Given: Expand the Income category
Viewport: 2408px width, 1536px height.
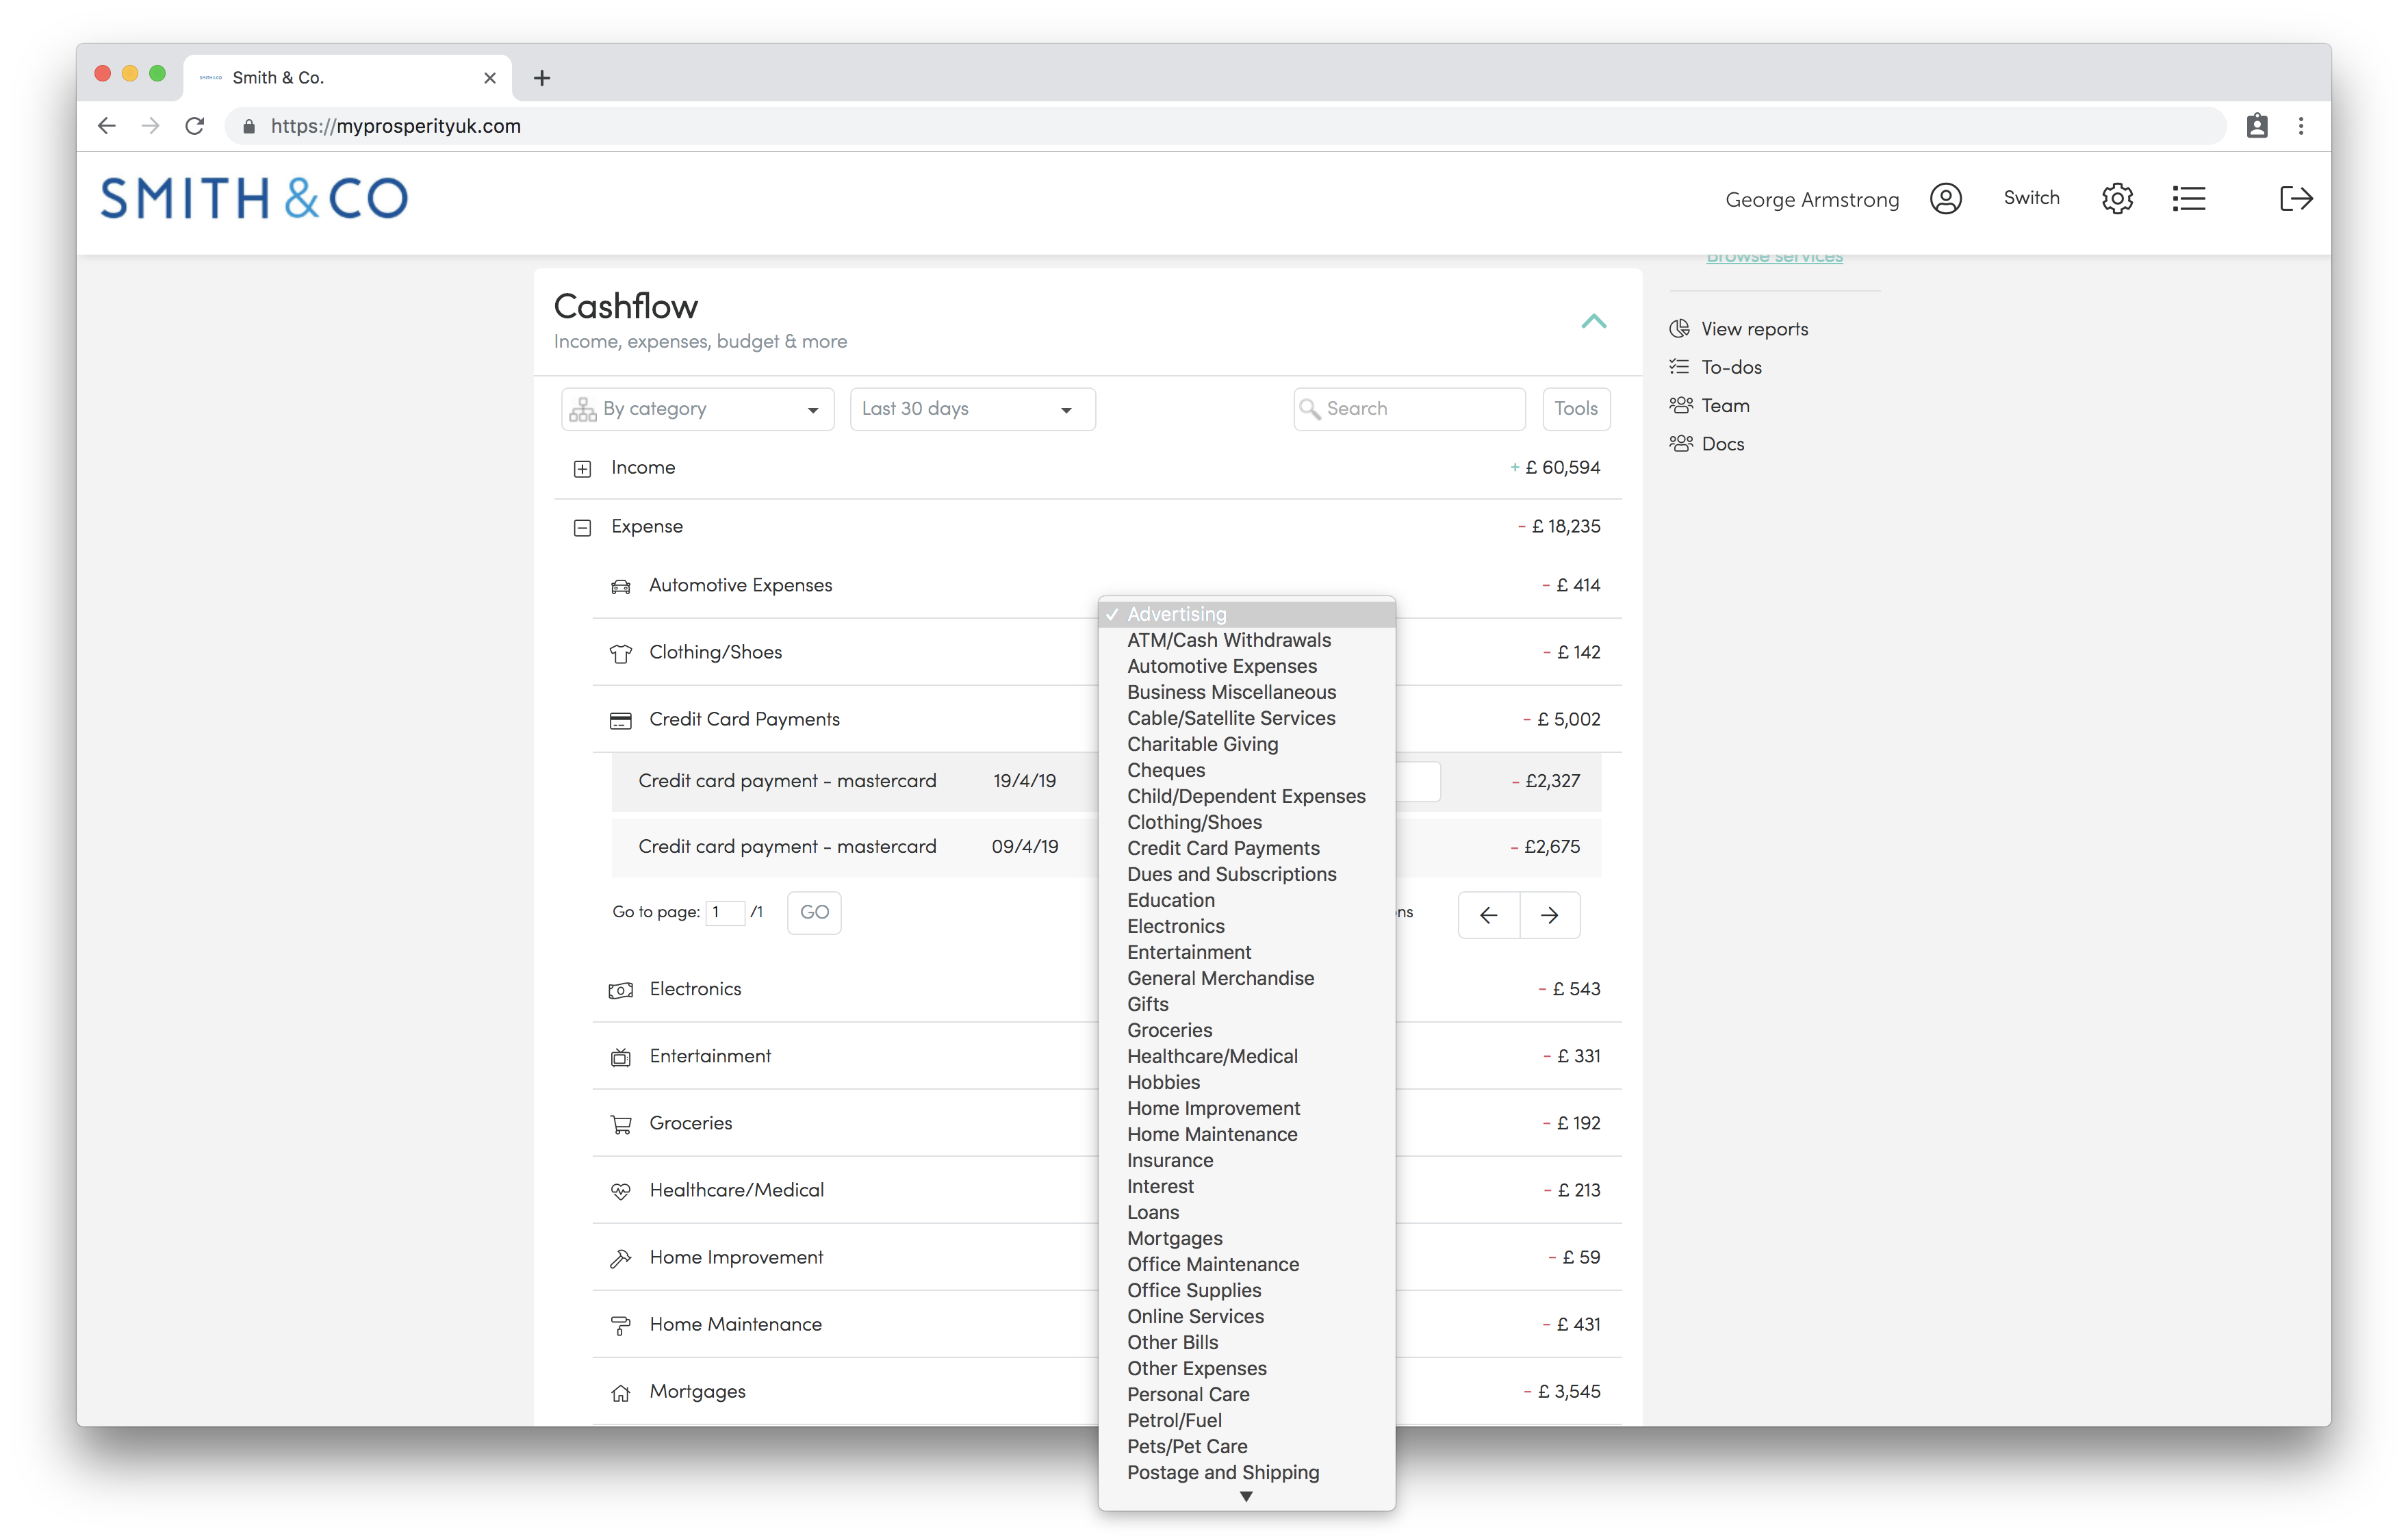Looking at the screenshot, I should tap(582, 469).
